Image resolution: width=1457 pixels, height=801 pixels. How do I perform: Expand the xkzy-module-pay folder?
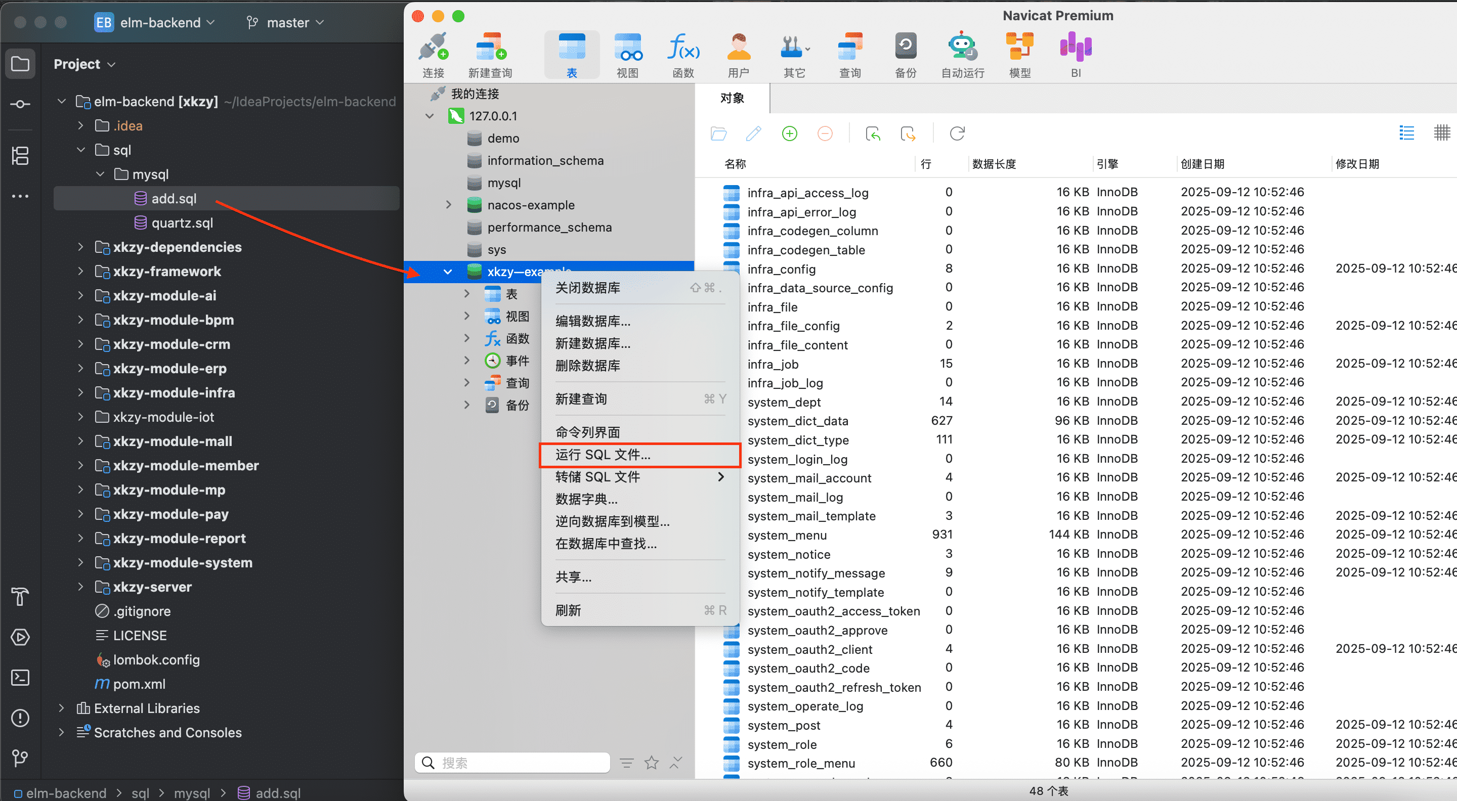80,514
